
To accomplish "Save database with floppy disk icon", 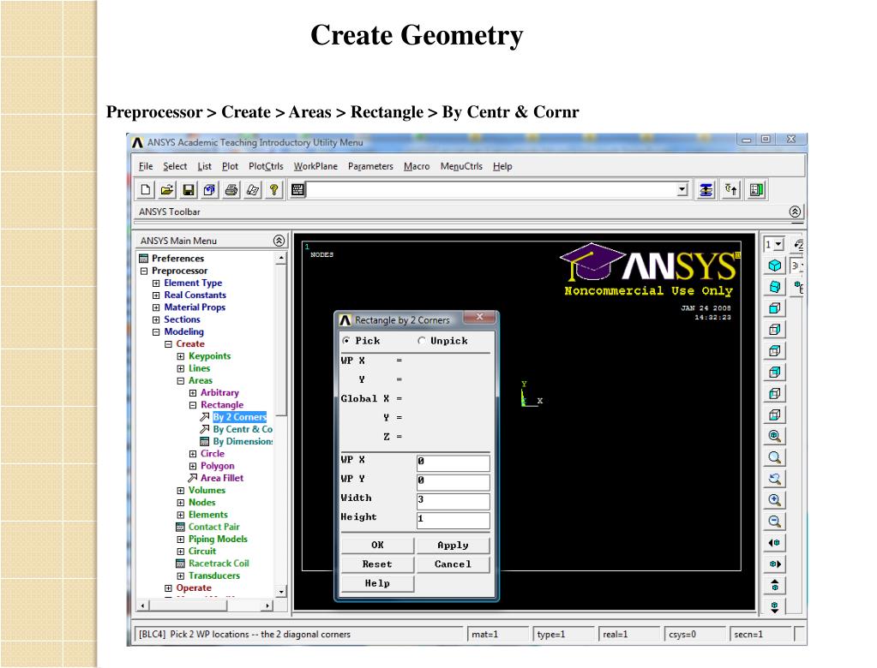I will (x=189, y=190).
